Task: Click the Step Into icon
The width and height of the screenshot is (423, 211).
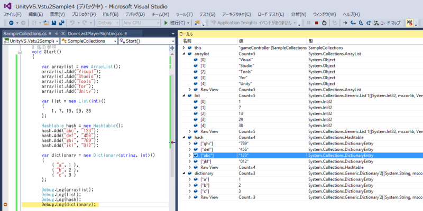Action: 353,23
